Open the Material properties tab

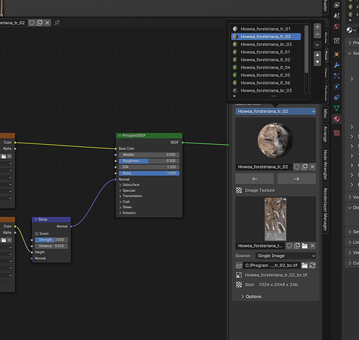tap(337, 119)
